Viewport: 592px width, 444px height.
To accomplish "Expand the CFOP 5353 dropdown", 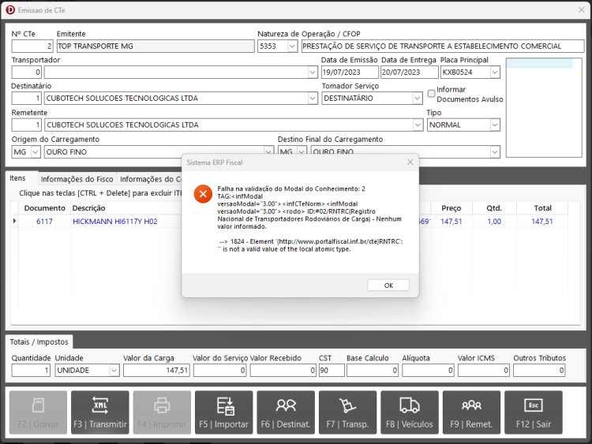I will pos(292,46).
